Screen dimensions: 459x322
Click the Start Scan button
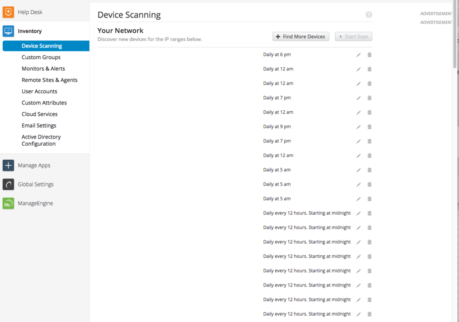click(353, 36)
